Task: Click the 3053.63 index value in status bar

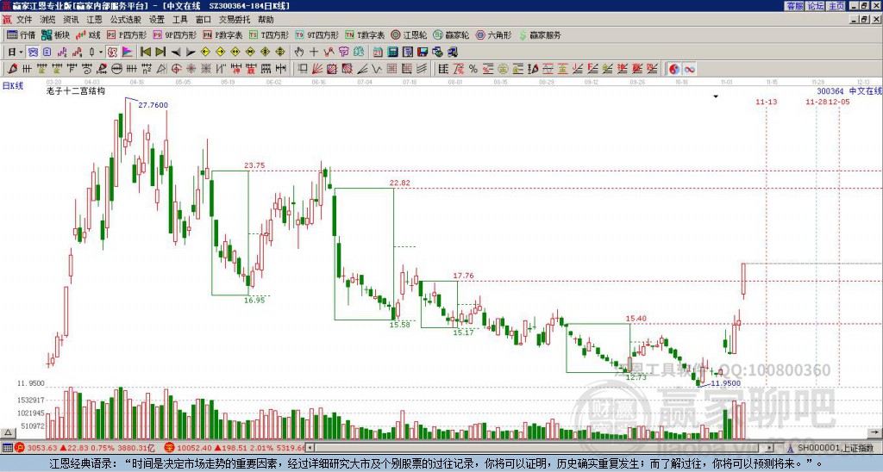Action: (42, 448)
